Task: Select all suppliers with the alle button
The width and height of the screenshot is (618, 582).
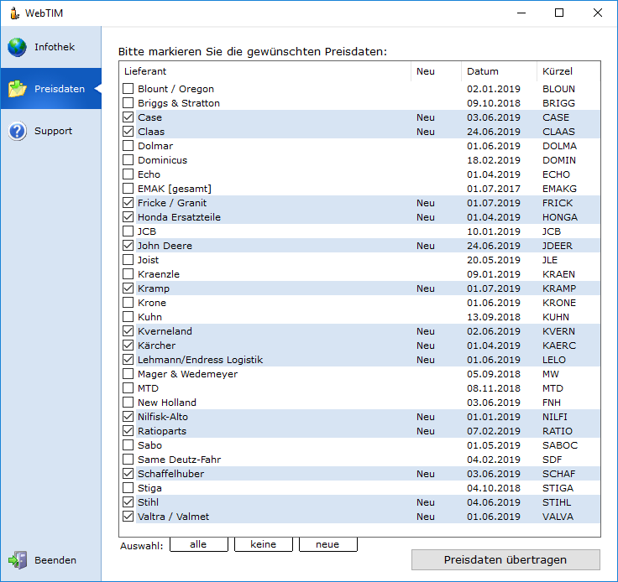Action: pyautogui.click(x=199, y=544)
